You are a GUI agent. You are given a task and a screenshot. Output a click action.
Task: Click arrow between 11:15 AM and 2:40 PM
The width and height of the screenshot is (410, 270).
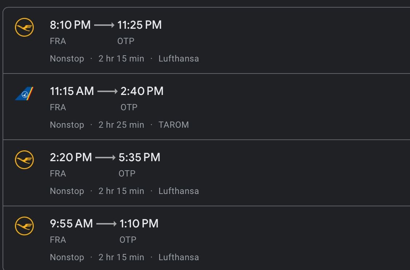[108, 91]
